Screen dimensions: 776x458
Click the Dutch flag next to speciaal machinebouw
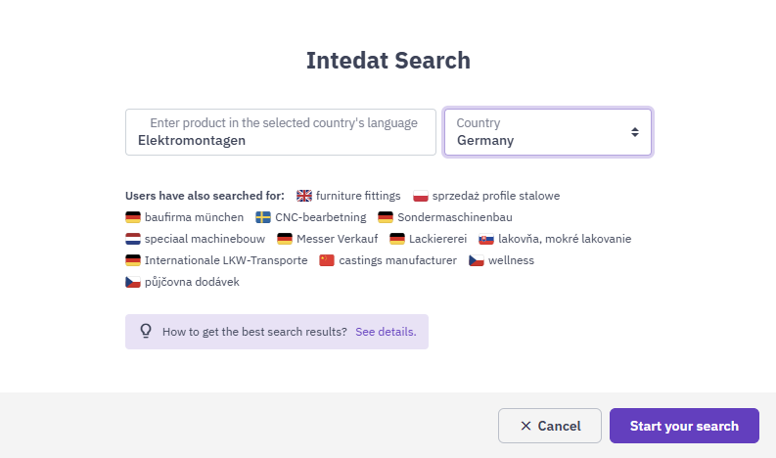point(133,239)
